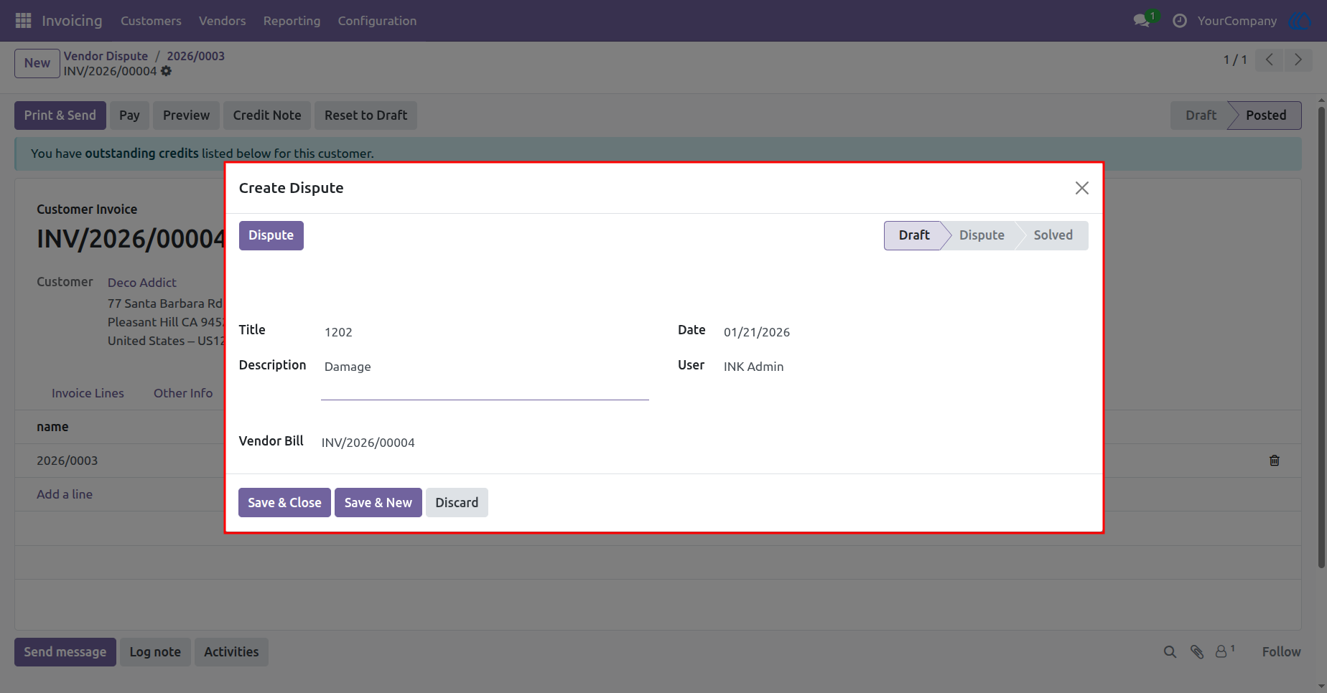The width and height of the screenshot is (1327, 693).
Task: Close the Create Dispute dialog
Action: click(1081, 188)
